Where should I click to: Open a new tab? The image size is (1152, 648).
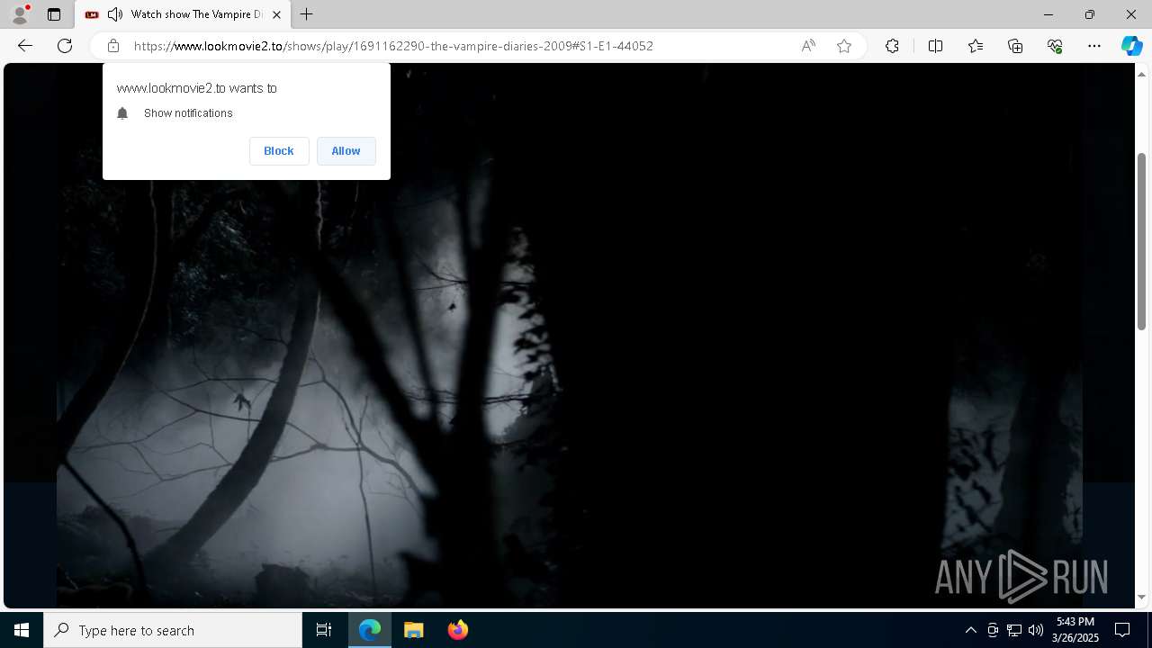tap(307, 14)
